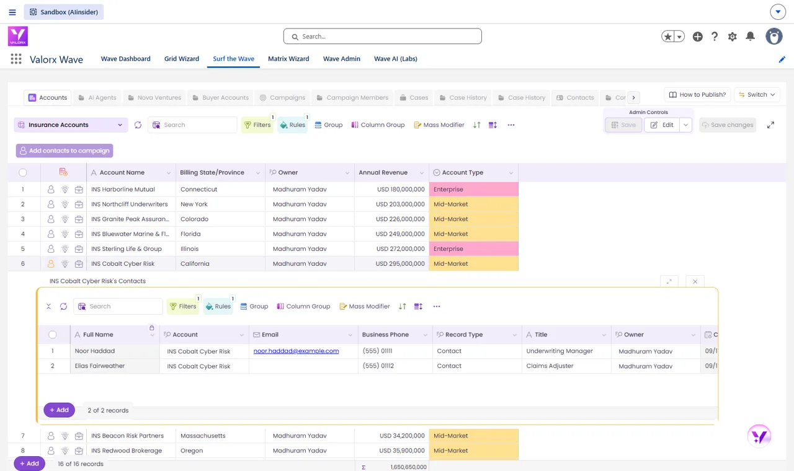Image resolution: width=794 pixels, height=471 pixels.
Task: Open the help question mark icon
Action: tap(715, 37)
